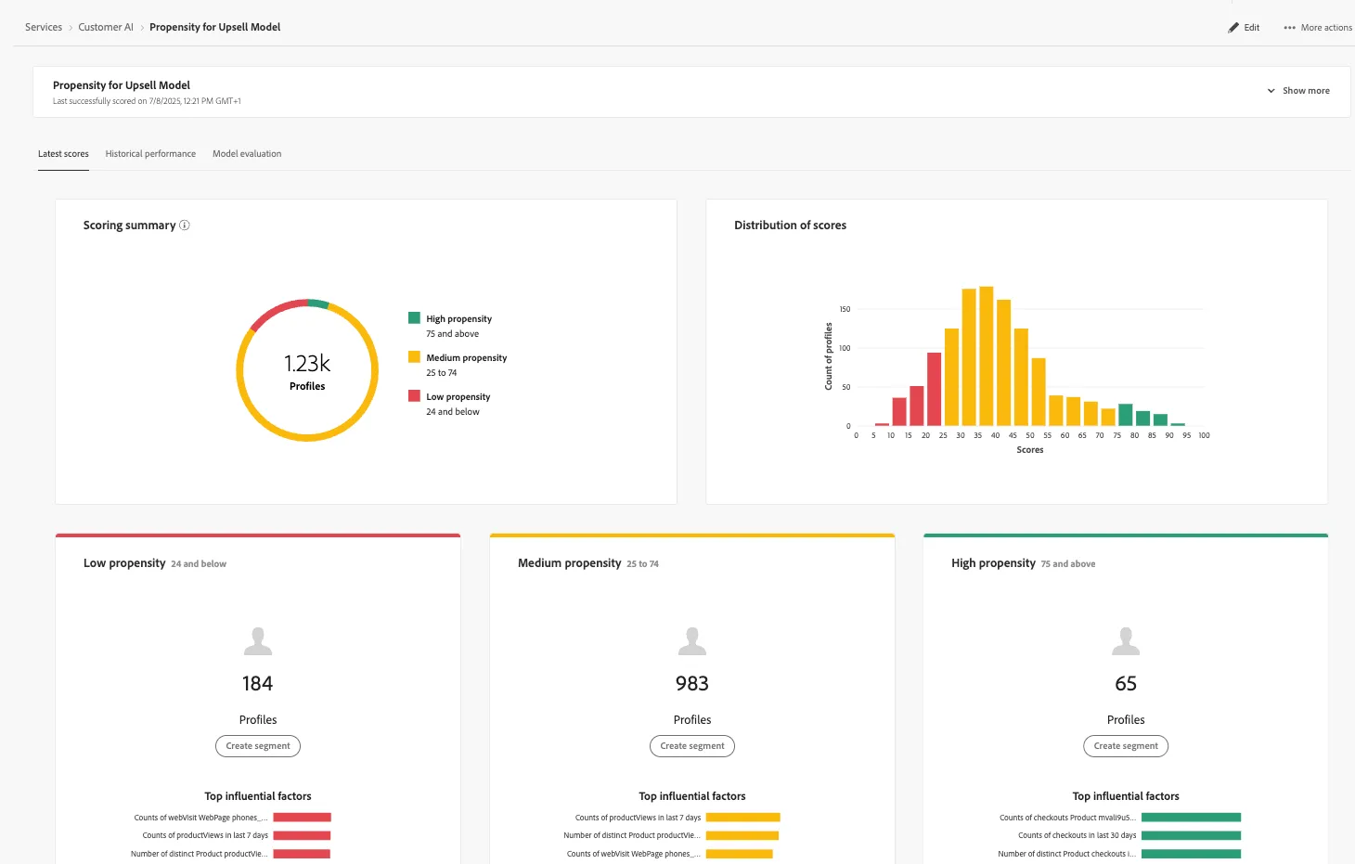Navigate to Customer AI breadcrumb
Image resolution: width=1355 pixels, height=864 pixels.
106,28
